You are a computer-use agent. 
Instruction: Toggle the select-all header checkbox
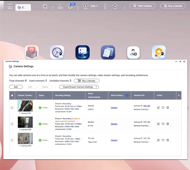[12, 95]
